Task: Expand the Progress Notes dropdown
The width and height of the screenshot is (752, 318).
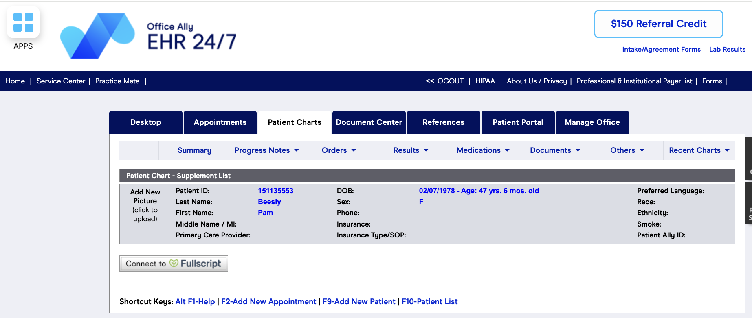Action: point(267,150)
